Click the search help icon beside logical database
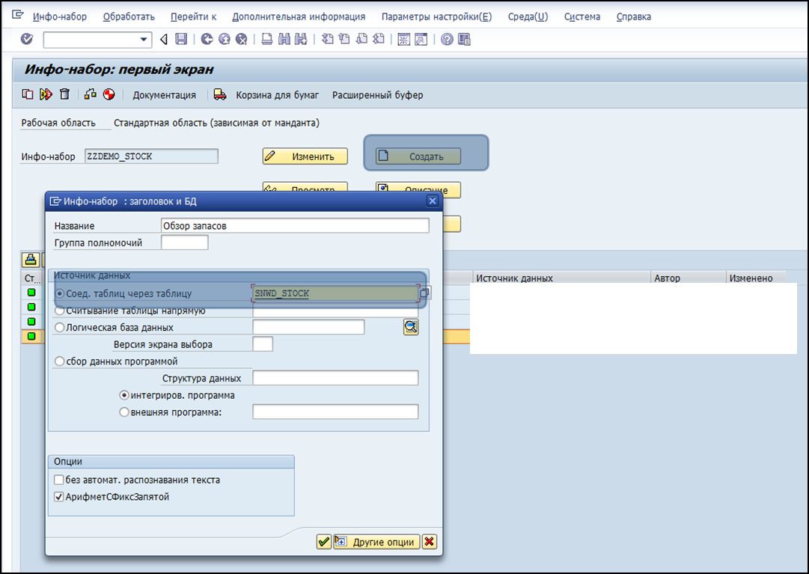 411,327
